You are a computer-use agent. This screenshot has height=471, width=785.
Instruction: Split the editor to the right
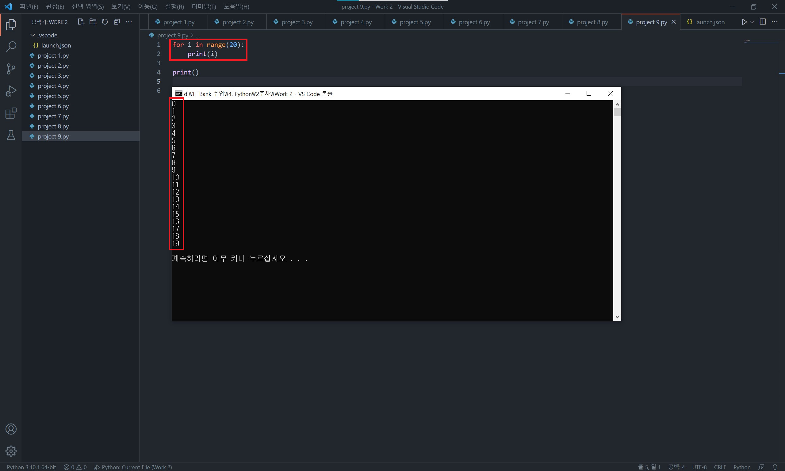(763, 22)
